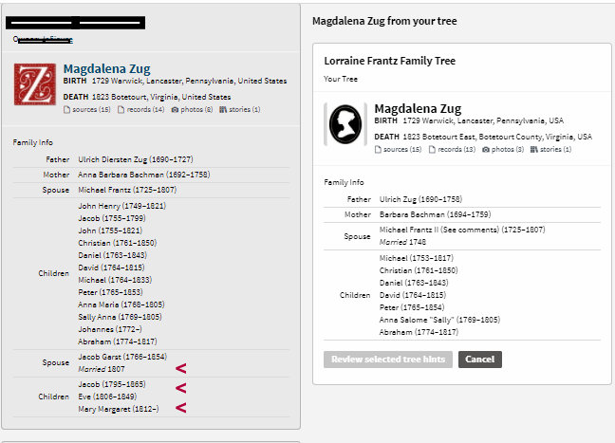Click Anna Salome "Sally" (1769–1805) child entry
The width and height of the screenshot is (615, 443).
coord(439,320)
